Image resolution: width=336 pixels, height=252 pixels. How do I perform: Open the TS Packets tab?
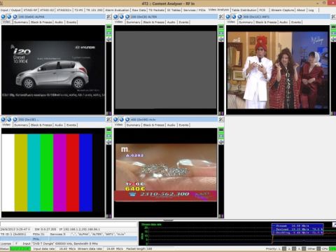pyautogui.click(x=156, y=10)
